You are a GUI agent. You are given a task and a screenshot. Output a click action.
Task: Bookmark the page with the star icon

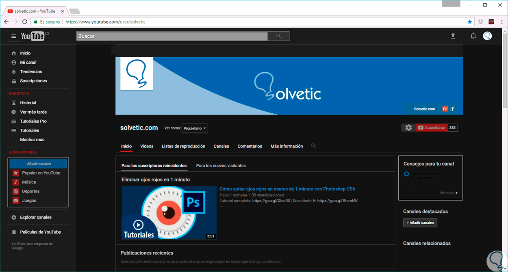coord(470,22)
